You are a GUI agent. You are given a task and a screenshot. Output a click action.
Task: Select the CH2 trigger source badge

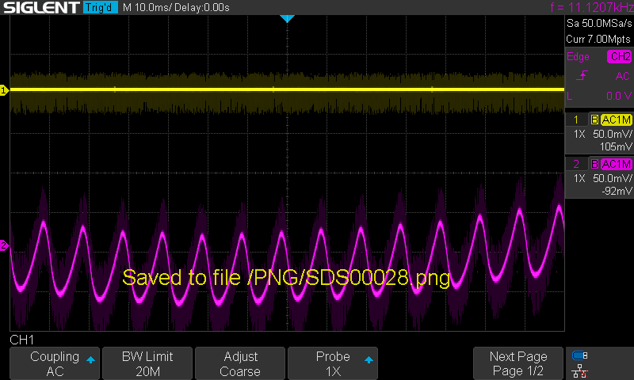coord(620,56)
